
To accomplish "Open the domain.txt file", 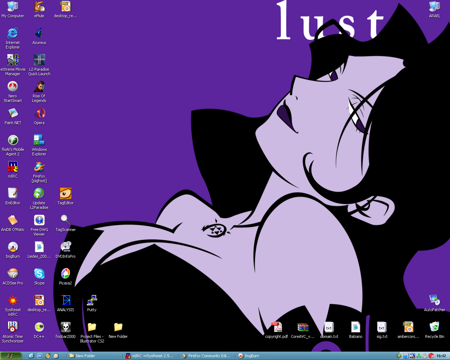I will pos(329,330).
